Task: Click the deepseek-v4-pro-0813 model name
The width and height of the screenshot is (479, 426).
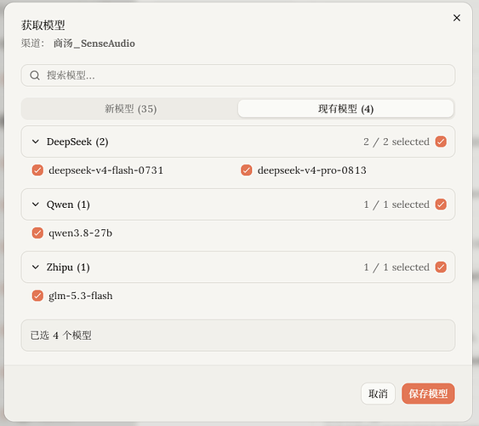Action: 312,170
